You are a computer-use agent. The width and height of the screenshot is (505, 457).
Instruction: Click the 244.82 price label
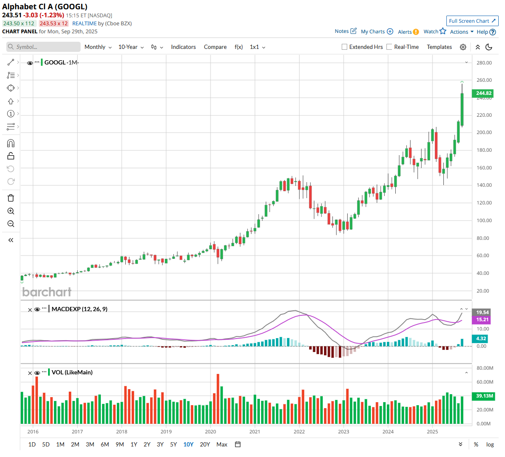coord(483,93)
